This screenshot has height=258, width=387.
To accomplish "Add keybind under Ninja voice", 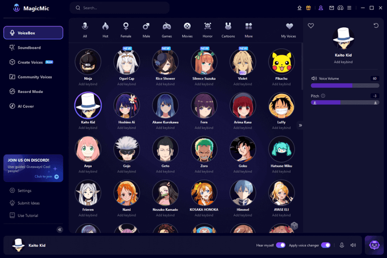I will [88, 84].
